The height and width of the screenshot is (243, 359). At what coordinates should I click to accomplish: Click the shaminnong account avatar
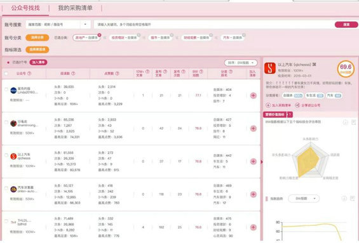tap(13, 124)
